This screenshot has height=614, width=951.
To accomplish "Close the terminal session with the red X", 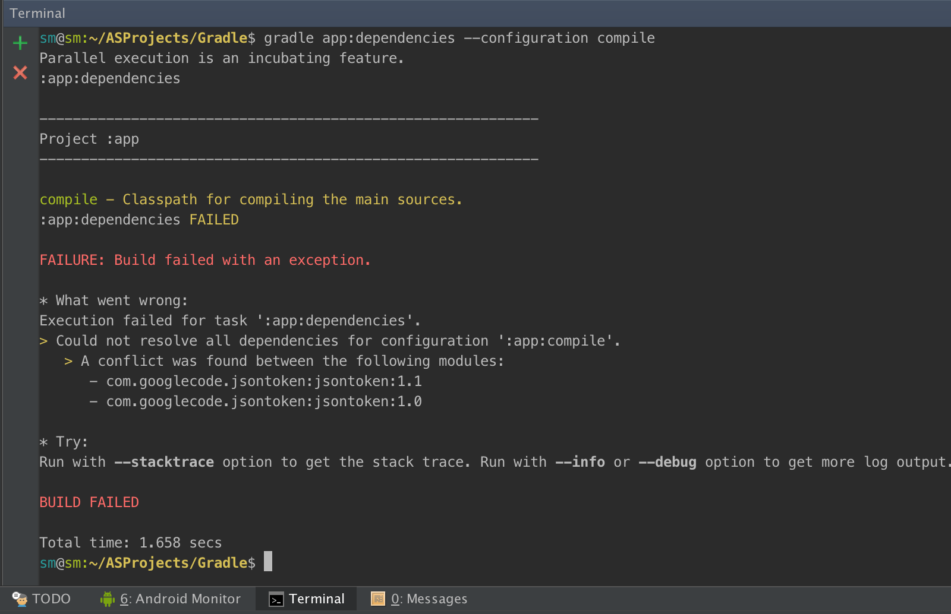I will (x=20, y=73).
